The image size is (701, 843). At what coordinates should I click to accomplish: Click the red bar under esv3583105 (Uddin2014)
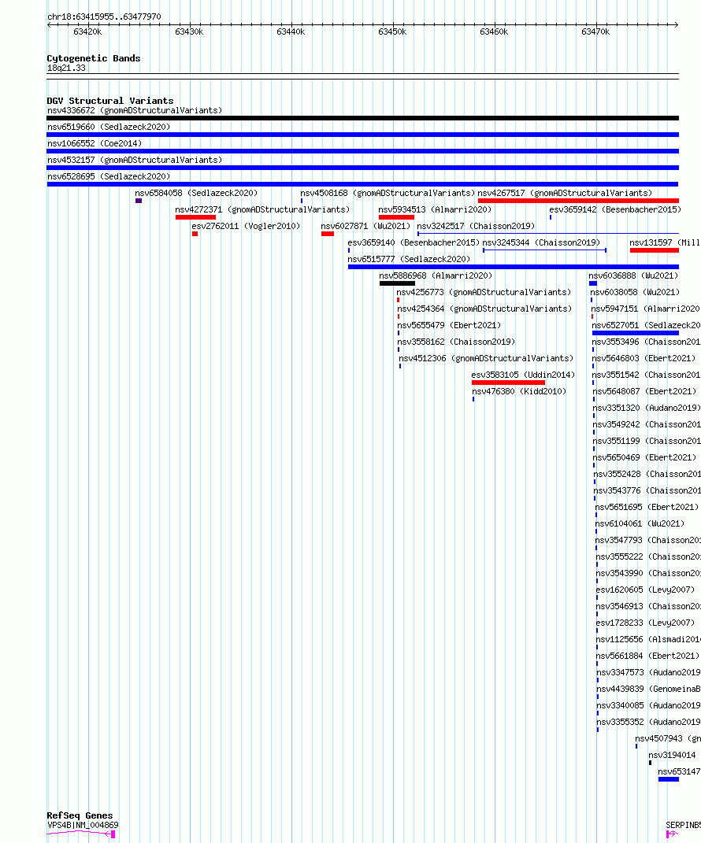(x=508, y=383)
